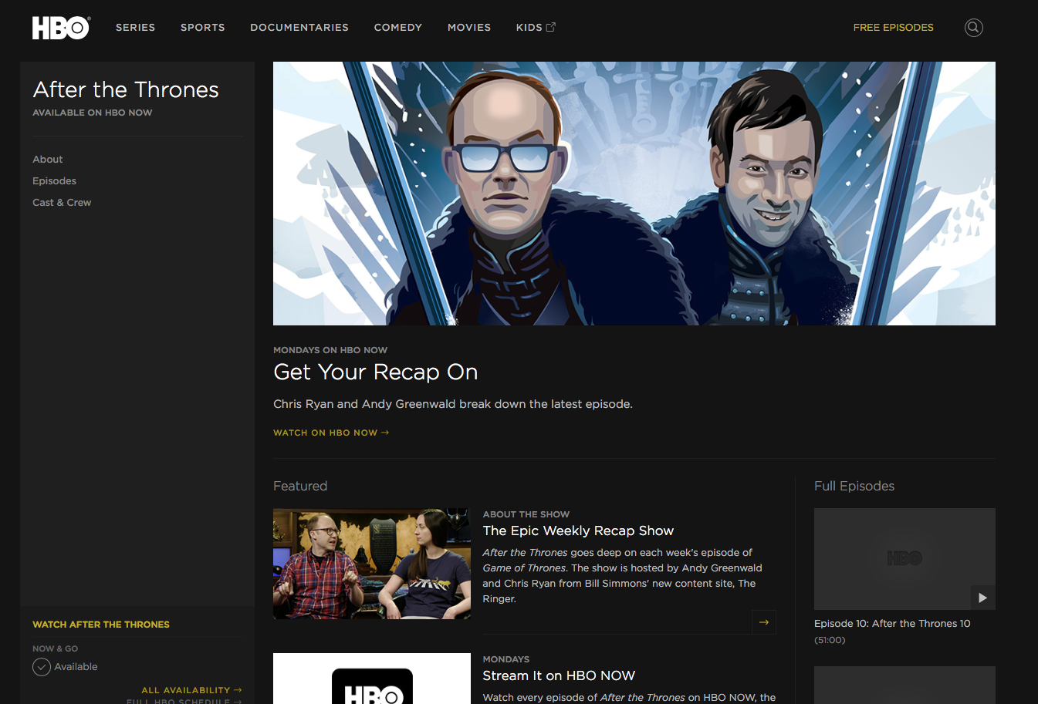
Task: Click the Get Your Recap On headline
Action: click(x=376, y=372)
